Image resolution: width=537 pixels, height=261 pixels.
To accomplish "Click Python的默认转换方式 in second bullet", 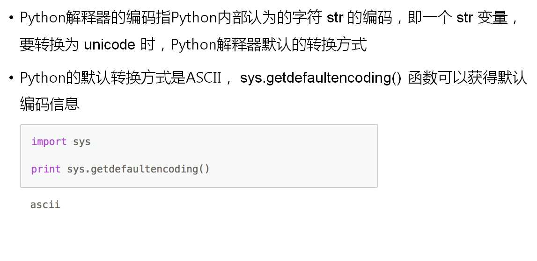I will (x=103, y=78).
